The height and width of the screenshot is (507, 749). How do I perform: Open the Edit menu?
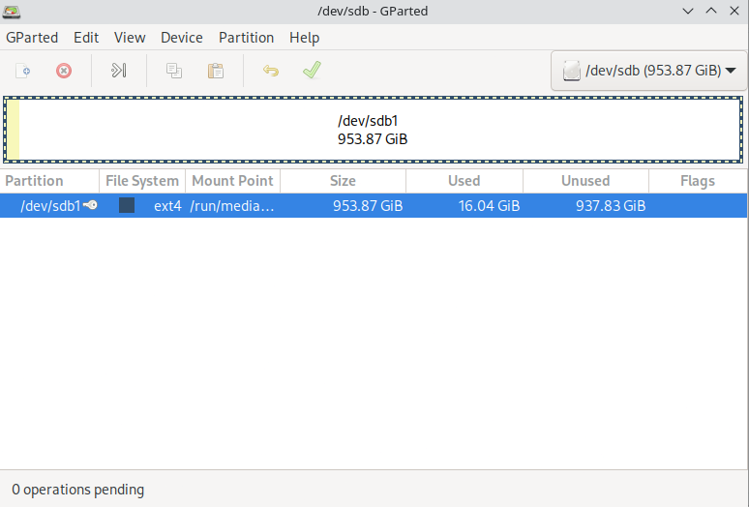click(x=86, y=37)
